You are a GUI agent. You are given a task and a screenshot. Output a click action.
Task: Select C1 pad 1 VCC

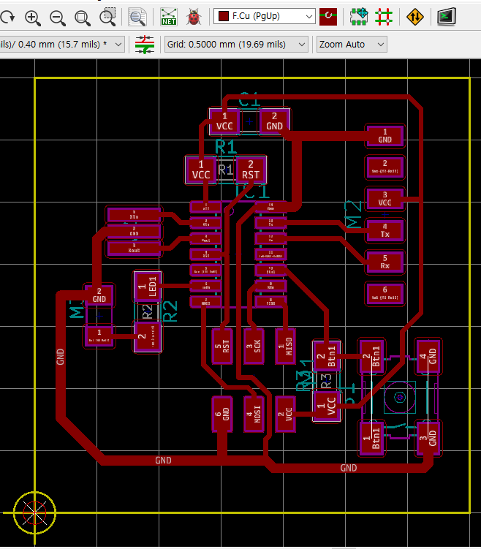coord(224,121)
